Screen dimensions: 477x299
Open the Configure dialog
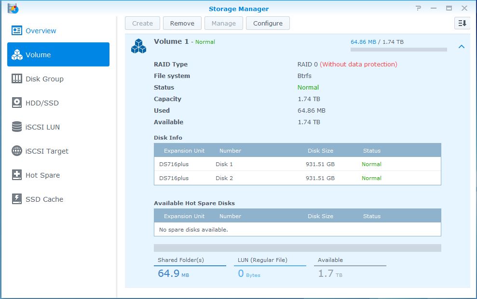pyautogui.click(x=268, y=23)
